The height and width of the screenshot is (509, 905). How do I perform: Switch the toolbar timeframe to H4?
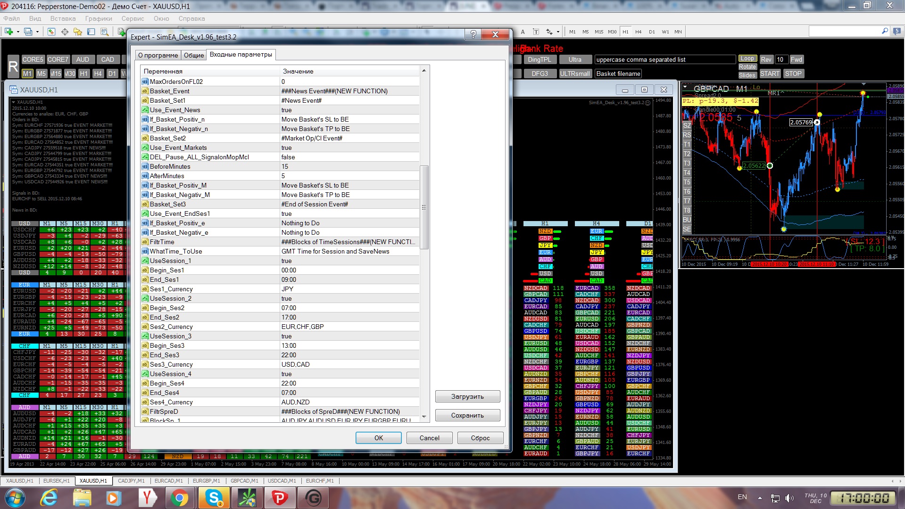tap(639, 32)
